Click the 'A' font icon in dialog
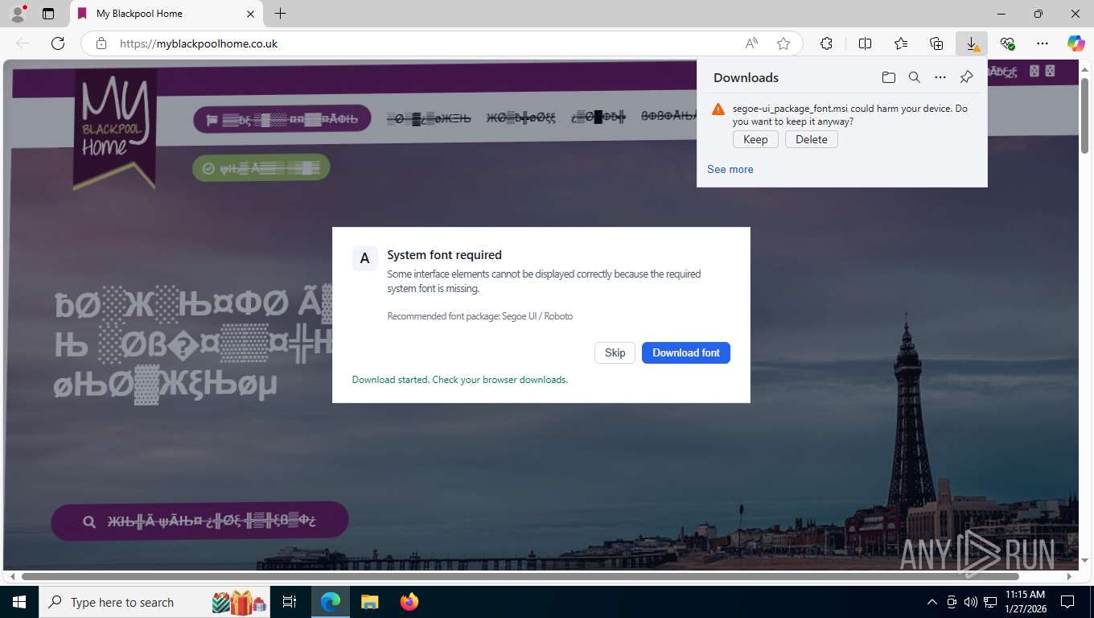 coord(364,258)
